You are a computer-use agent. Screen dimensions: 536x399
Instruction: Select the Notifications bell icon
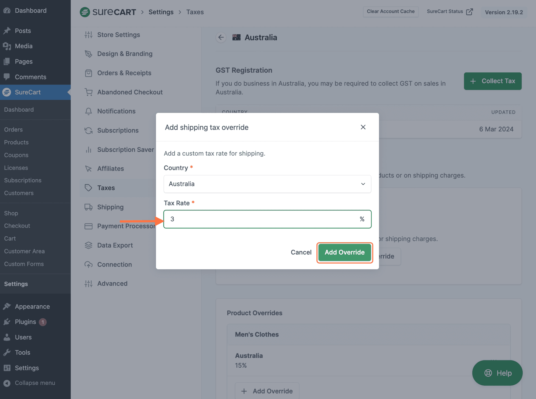pos(88,111)
